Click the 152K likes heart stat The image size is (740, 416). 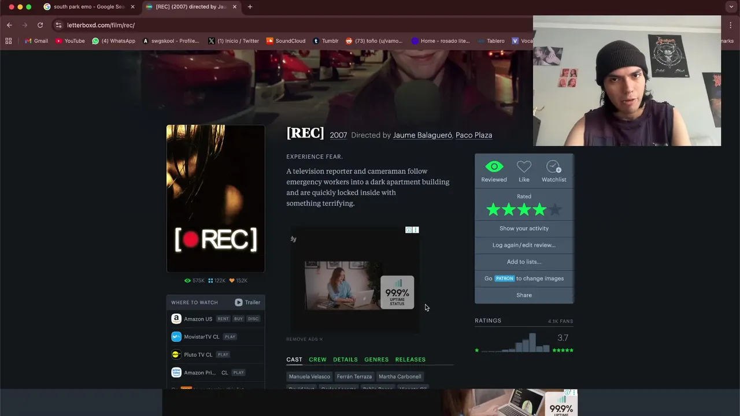pyautogui.click(x=238, y=281)
